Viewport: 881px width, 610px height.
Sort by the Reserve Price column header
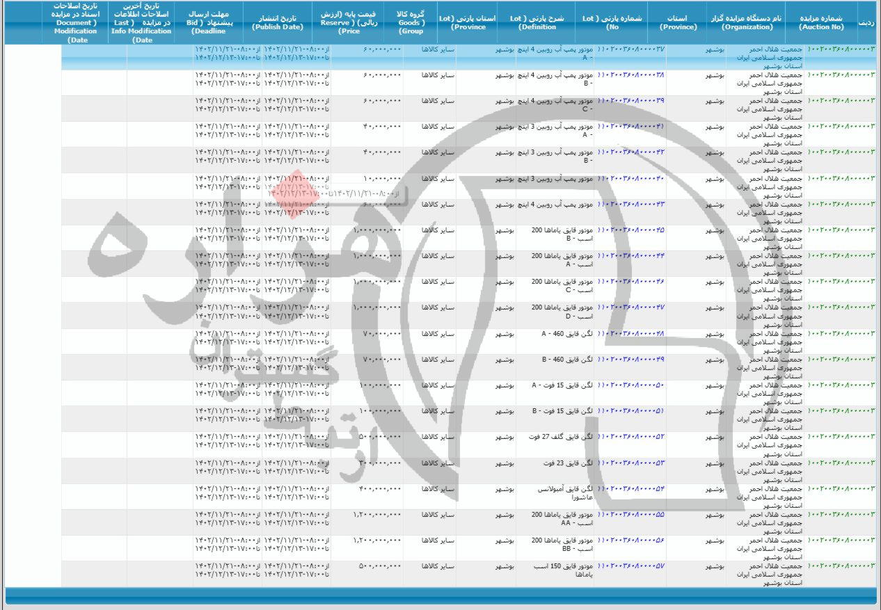[x=358, y=22]
